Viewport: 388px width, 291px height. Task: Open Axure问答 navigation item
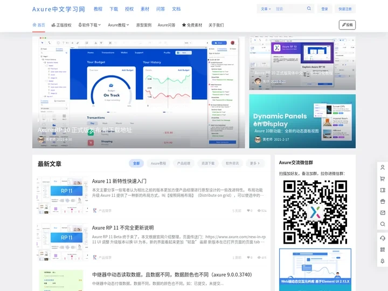click(x=167, y=25)
